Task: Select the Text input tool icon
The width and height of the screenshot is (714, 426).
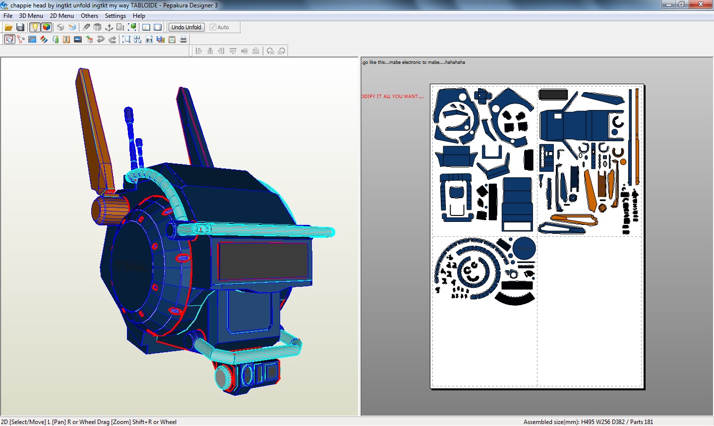Action: pos(66,39)
